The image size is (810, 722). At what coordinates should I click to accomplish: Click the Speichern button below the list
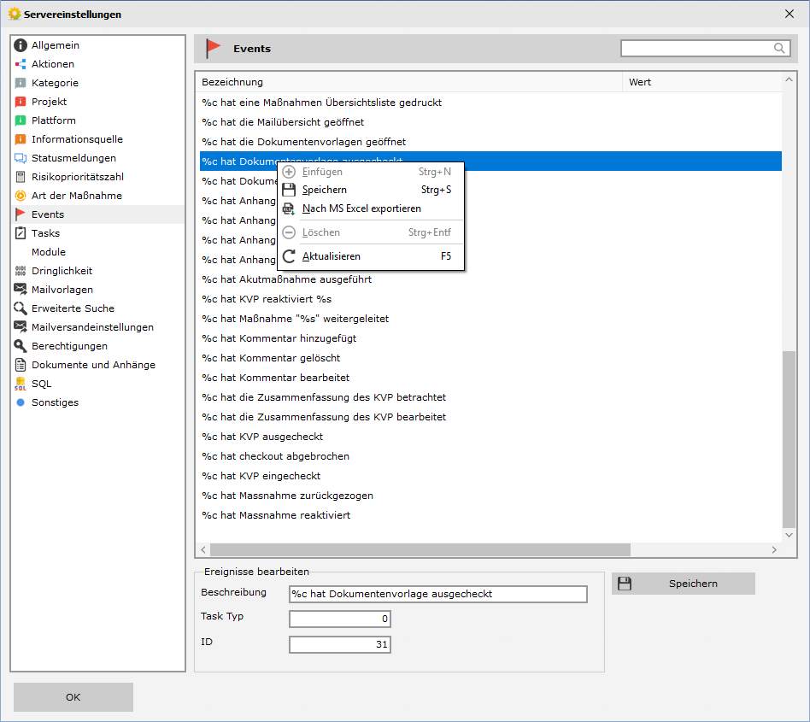[x=684, y=584]
